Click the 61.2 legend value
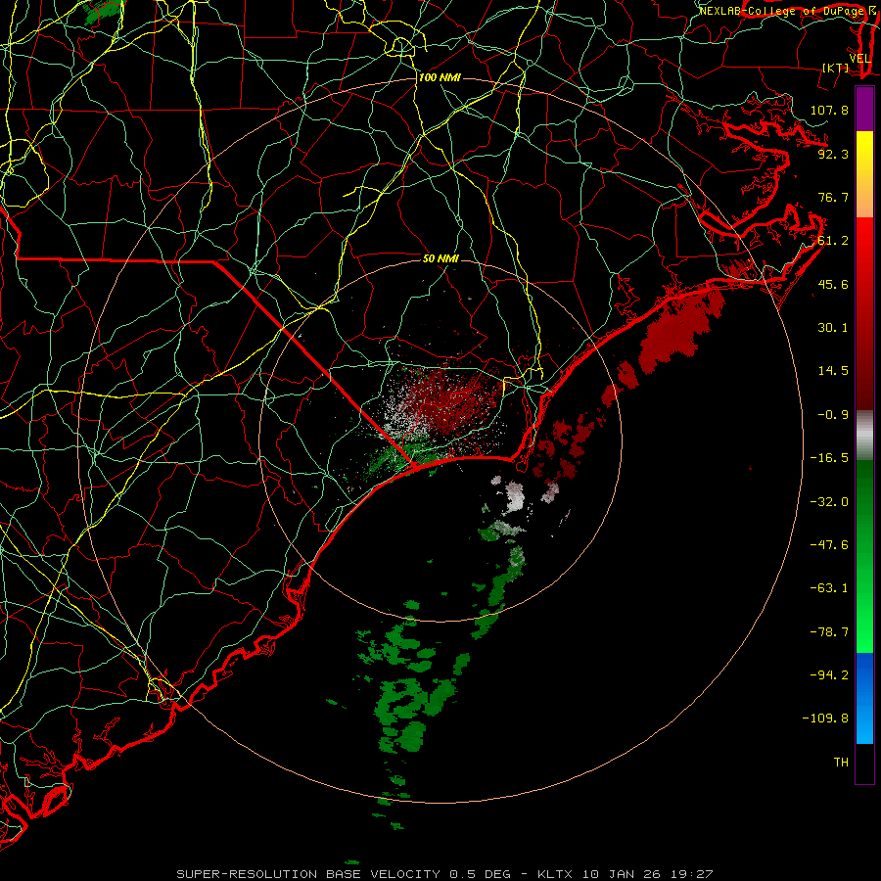Image resolution: width=881 pixels, height=881 pixels. 833,241
